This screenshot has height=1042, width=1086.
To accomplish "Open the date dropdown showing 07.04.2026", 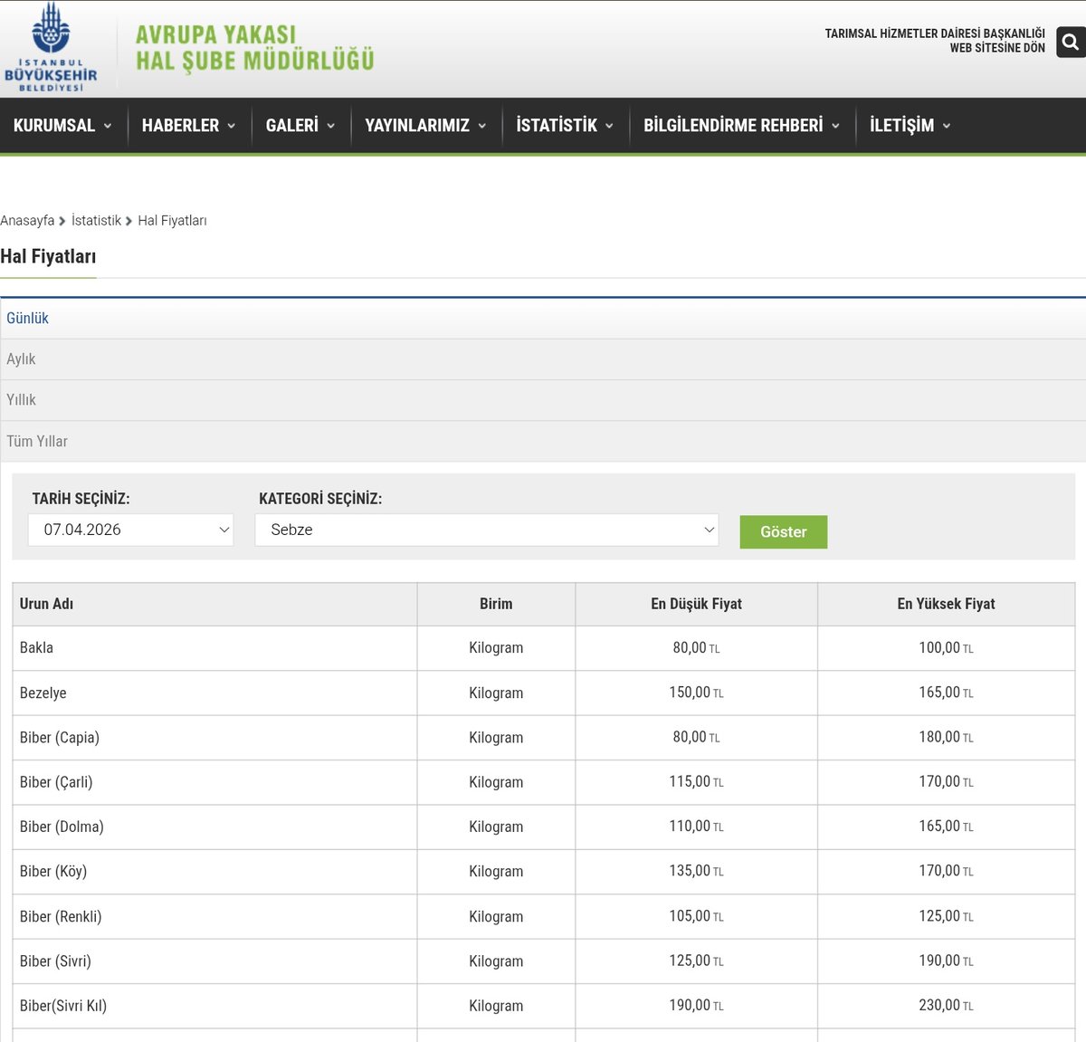I will pyautogui.click(x=131, y=530).
